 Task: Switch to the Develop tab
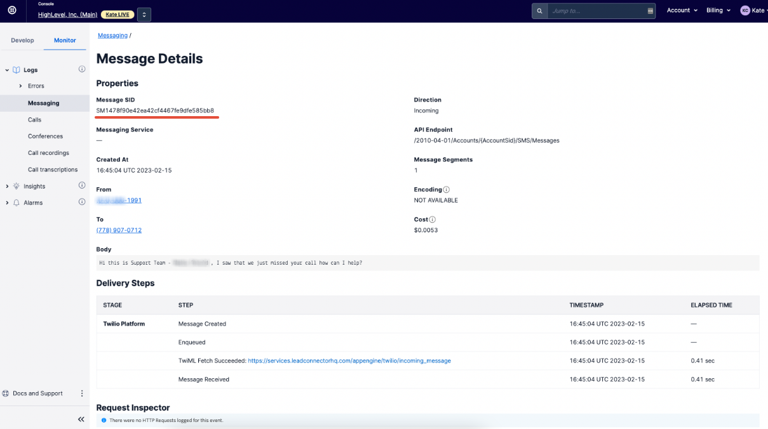tap(22, 40)
